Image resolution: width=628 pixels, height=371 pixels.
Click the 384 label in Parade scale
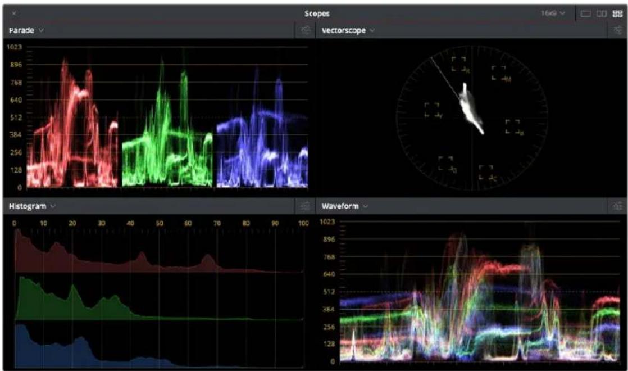[x=16, y=134]
